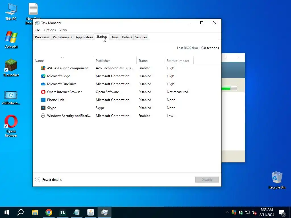Viewport: 291px width, 218px height.
Task: Click the Phone Link startup icon
Action: [x=43, y=100]
